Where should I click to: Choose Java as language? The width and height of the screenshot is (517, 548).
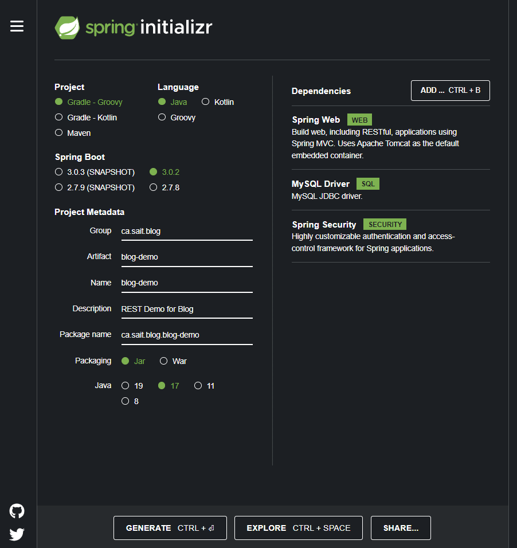tap(173, 102)
